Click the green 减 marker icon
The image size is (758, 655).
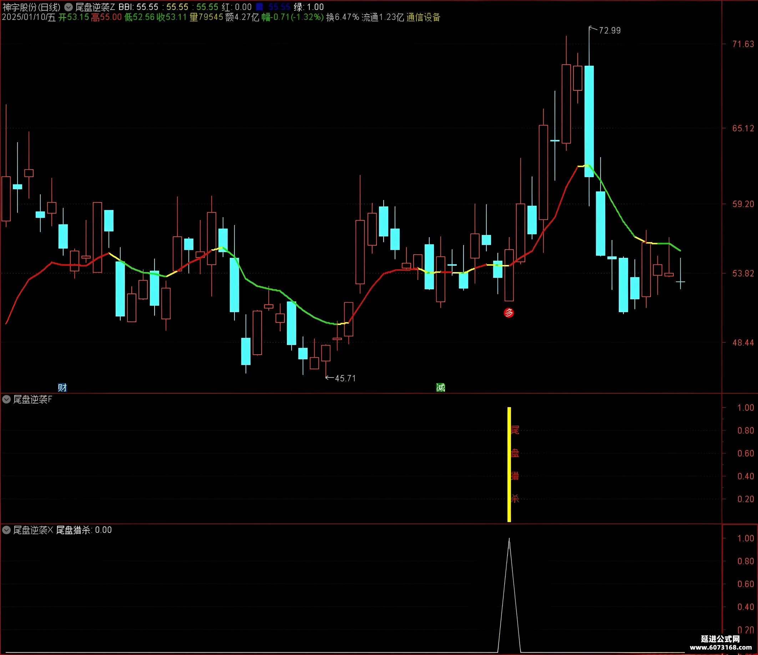point(440,387)
